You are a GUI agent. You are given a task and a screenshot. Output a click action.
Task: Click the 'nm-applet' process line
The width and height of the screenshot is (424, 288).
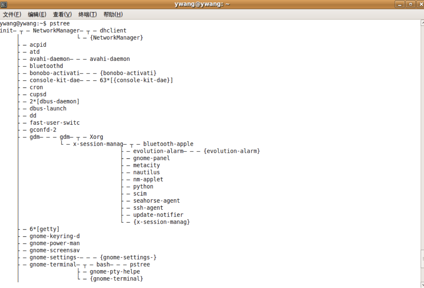(148, 179)
